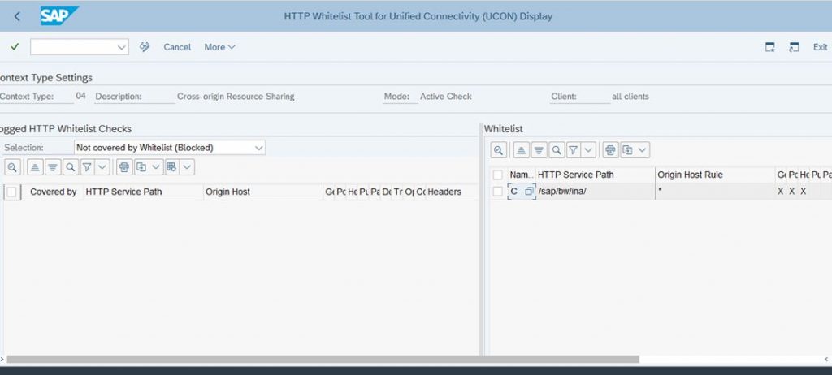This screenshot has width=832, height=375.
Task: Confirm with the green checkmark icon
Action: (x=15, y=47)
